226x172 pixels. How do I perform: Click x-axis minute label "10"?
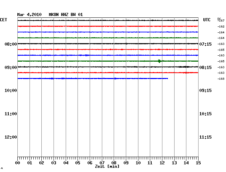(138, 163)
